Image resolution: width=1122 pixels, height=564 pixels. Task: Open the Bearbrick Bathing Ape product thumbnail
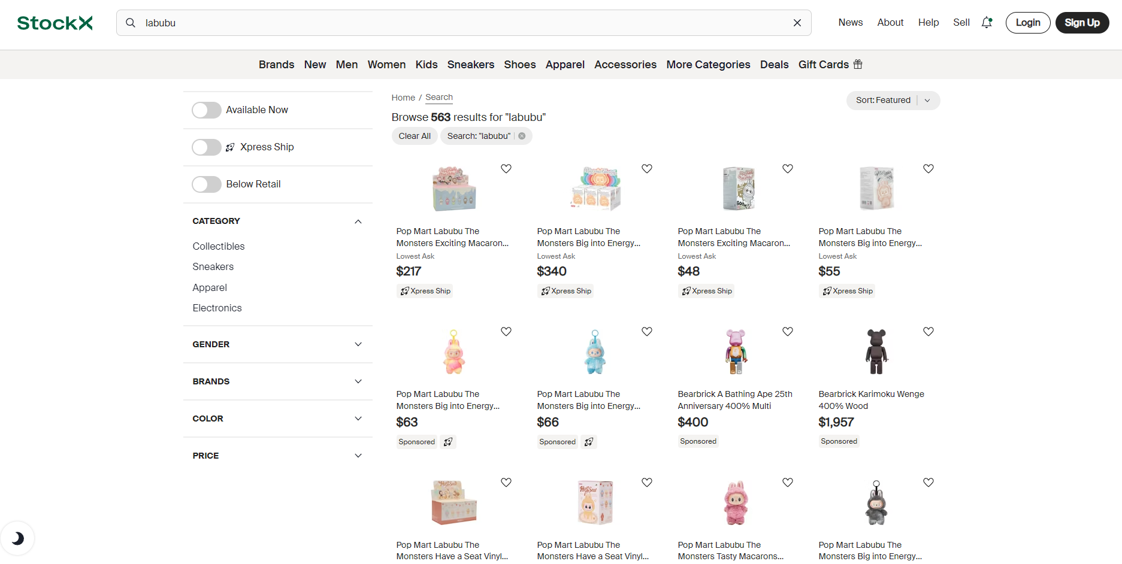click(736, 352)
